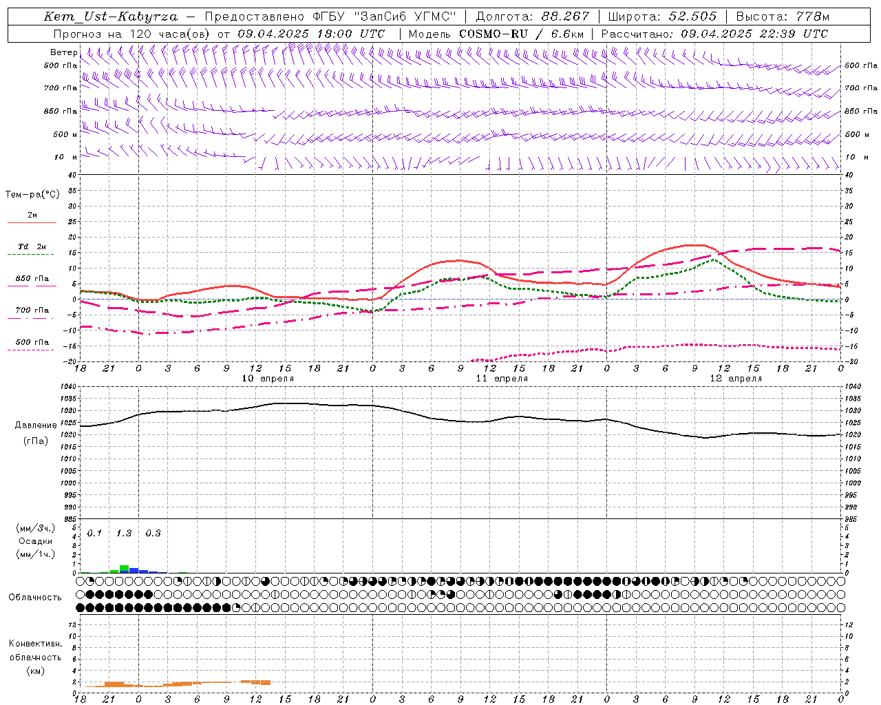The width and height of the screenshot is (881, 705).
Task: Click the Облачность row label
Action: coord(35,598)
